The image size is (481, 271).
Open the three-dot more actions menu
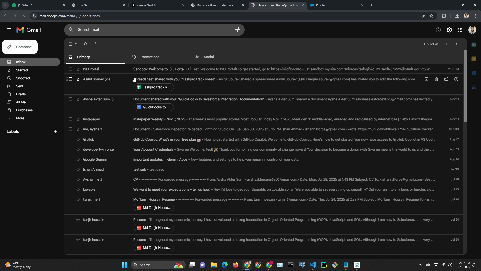(96, 44)
